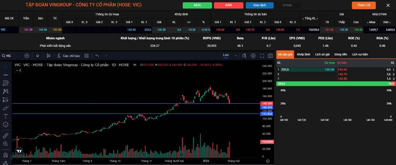This screenshot has height=165, width=396.
Task: Click the red BÁN sell button
Action: [228, 5]
